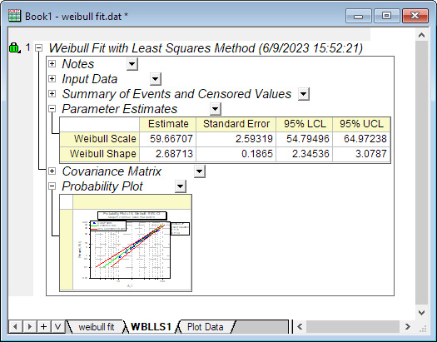Click the cell with value 3.0787
Viewport: 437px width, 342px height.
click(x=361, y=154)
